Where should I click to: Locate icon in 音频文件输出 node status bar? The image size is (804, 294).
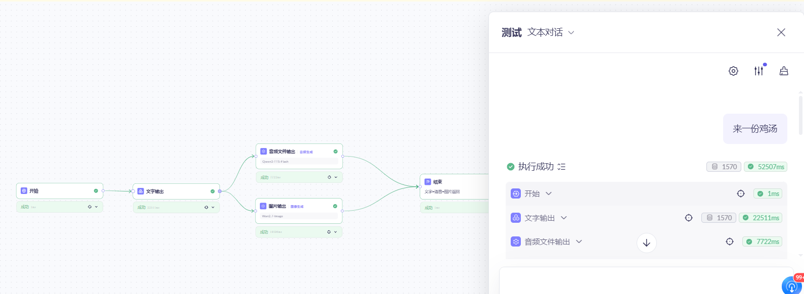(329, 177)
